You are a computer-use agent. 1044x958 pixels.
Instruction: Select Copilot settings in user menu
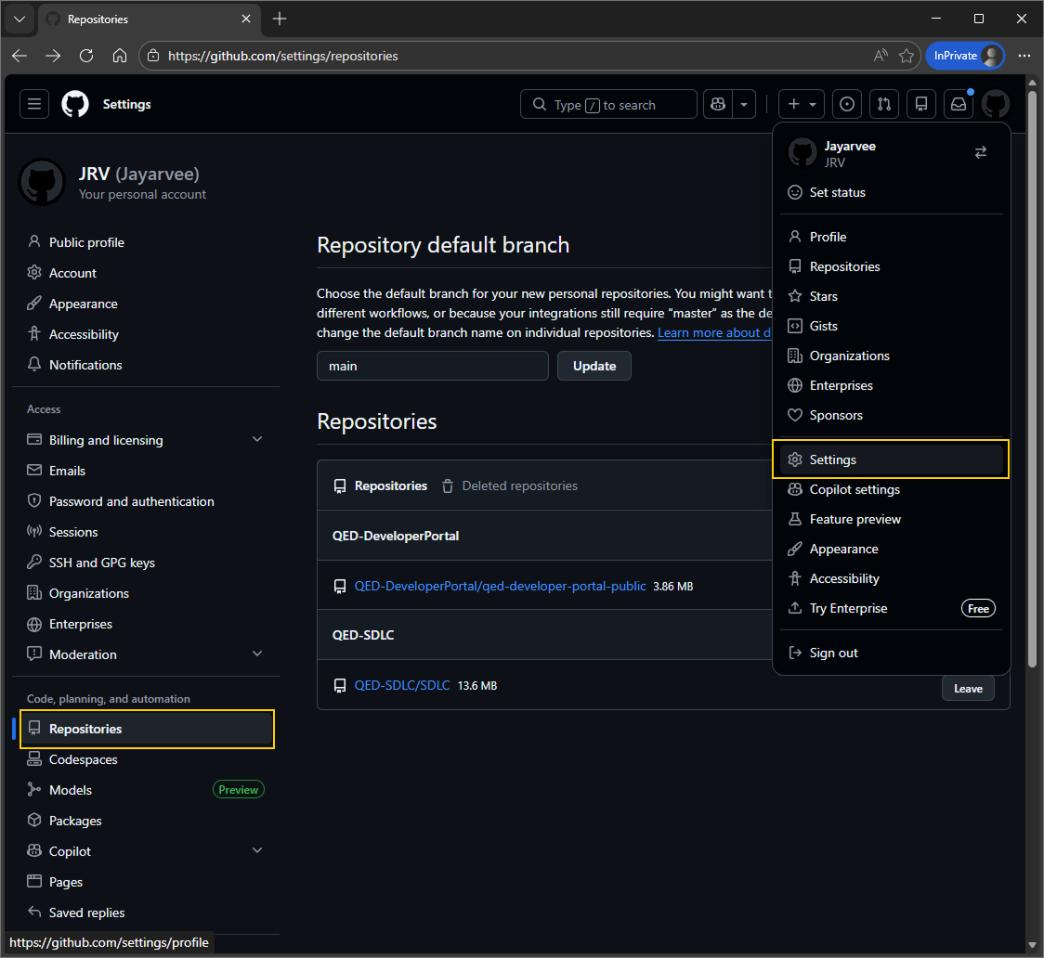coord(854,489)
